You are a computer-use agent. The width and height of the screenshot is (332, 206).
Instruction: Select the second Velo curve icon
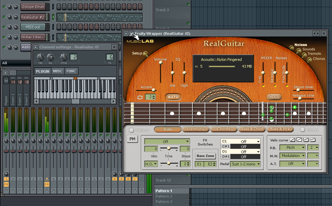pyautogui.click(x=299, y=140)
